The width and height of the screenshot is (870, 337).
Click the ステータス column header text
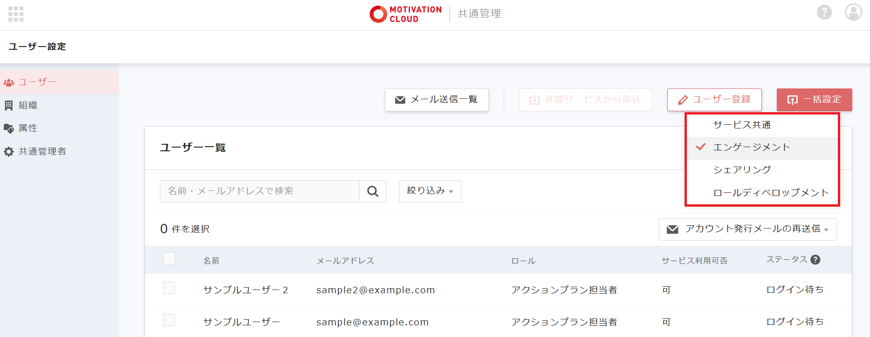pyautogui.click(x=787, y=260)
